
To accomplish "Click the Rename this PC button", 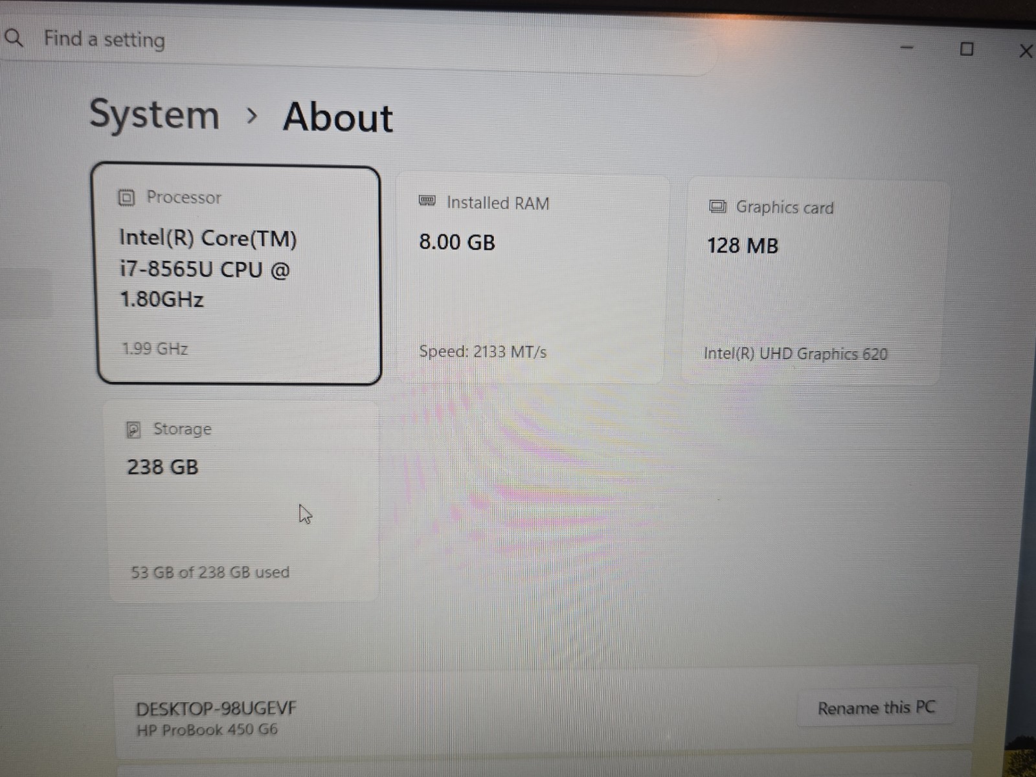I will point(876,708).
